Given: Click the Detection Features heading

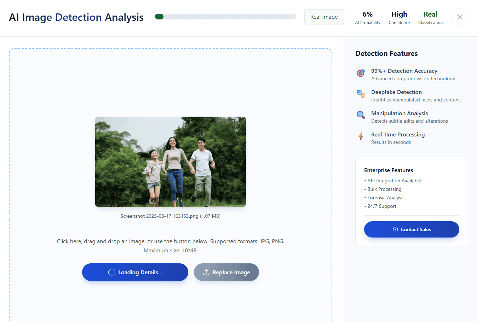Looking at the screenshot, I should (386, 53).
